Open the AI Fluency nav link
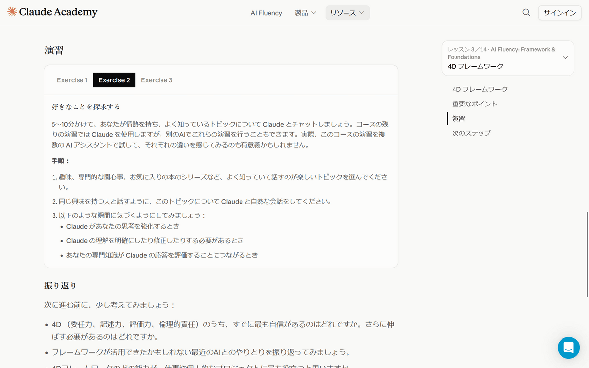This screenshot has height=368, width=589. coord(267,13)
